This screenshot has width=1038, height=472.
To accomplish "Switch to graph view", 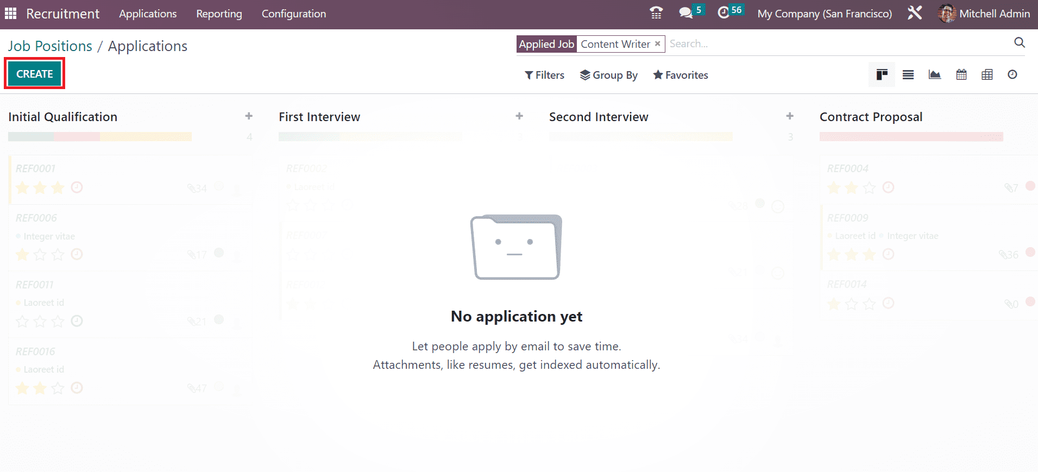I will [934, 75].
